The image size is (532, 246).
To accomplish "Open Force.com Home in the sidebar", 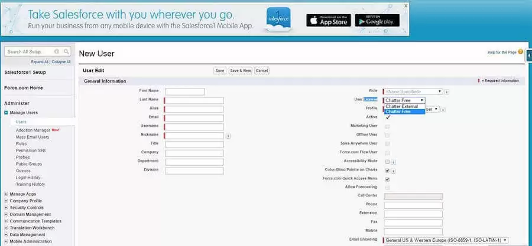I will (24, 88).
